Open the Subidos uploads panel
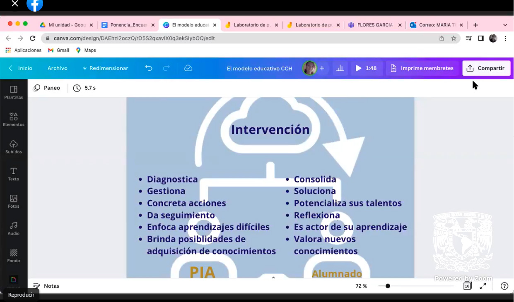The image size is (514, 302). click(x=14, y=147)
